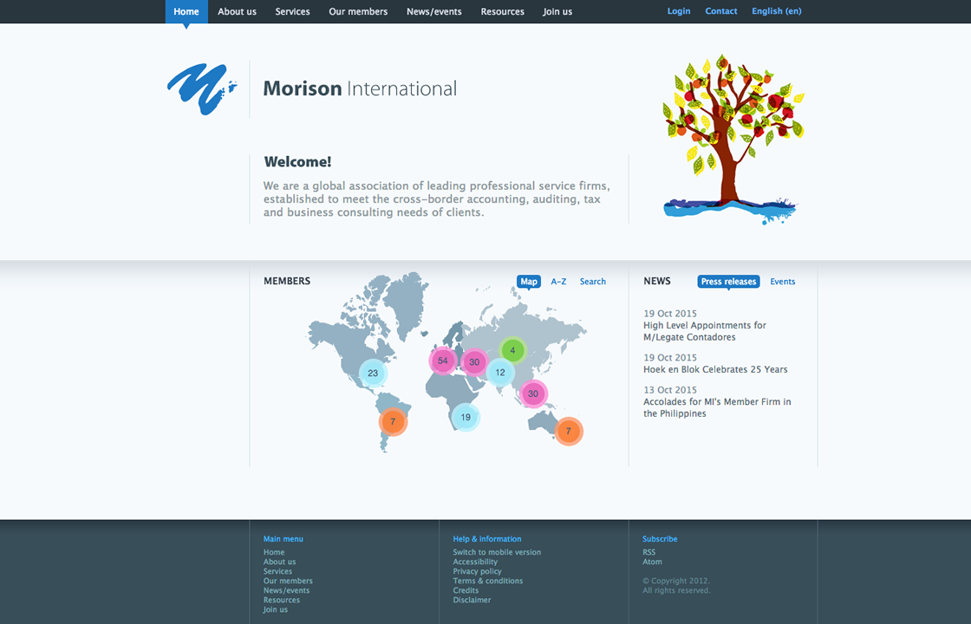Switch News panel to Events tab

pyautogui.click(x=783, y=282)
